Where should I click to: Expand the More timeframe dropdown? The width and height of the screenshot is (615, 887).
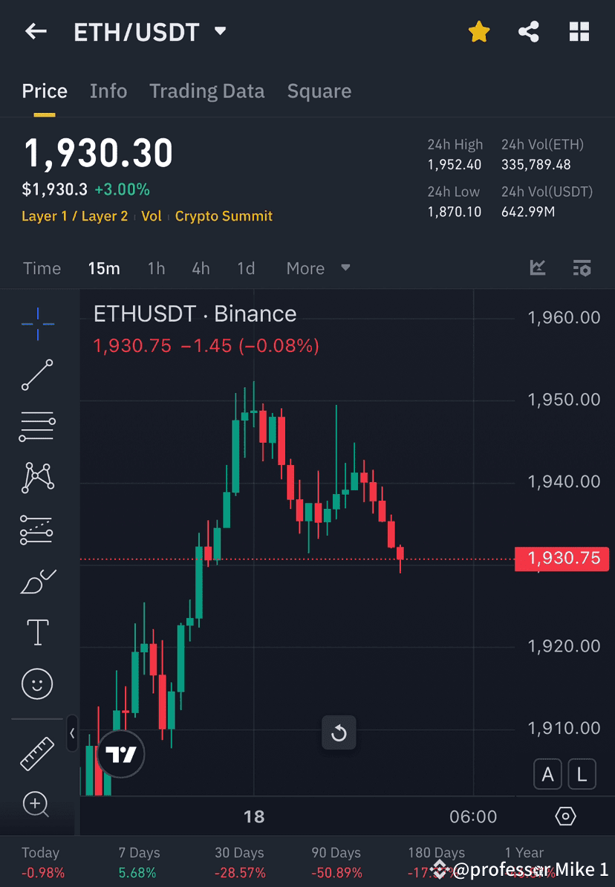tap(318, 268)
